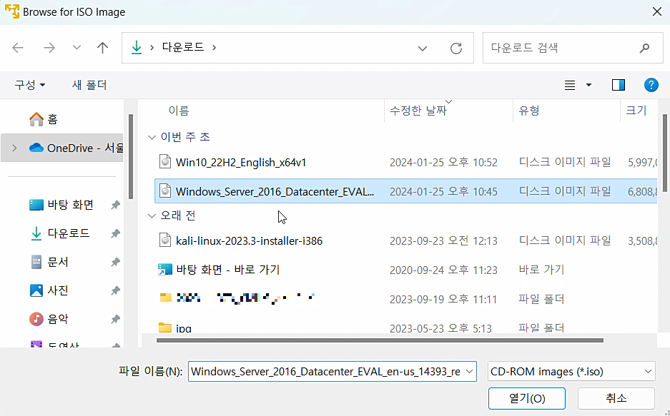Cancel with 취소 button
Viewport: 670px width, 416px height.
(x=616, y=399)
